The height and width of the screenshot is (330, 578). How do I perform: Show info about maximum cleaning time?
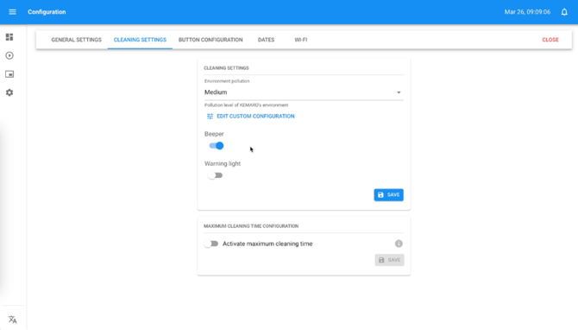pyautogui.click(x=399, y=244)
